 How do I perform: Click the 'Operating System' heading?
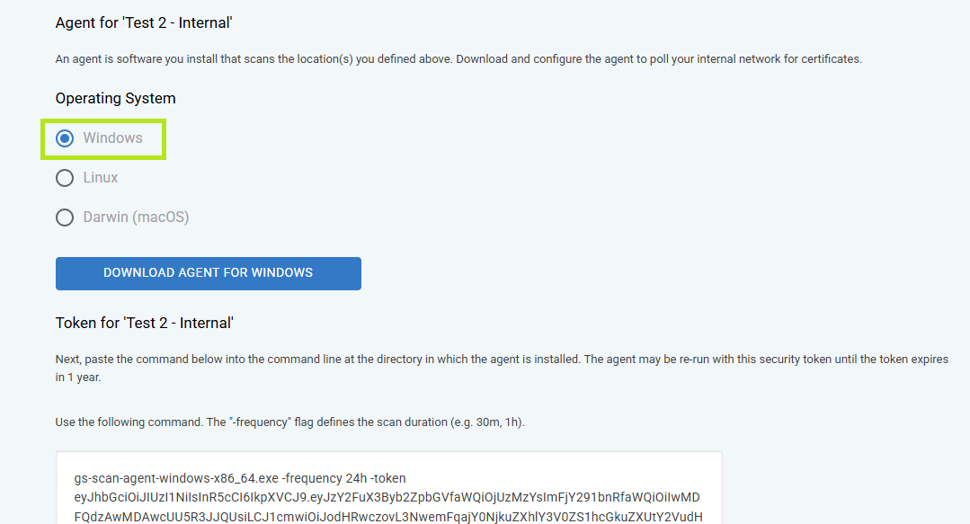(116, 98)
